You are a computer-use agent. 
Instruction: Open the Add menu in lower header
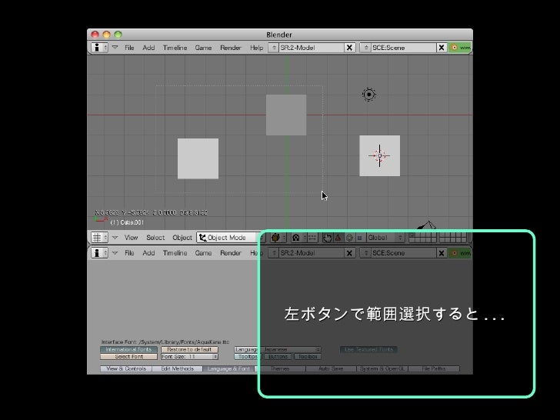pyautogui.click(x=148, y=253)
